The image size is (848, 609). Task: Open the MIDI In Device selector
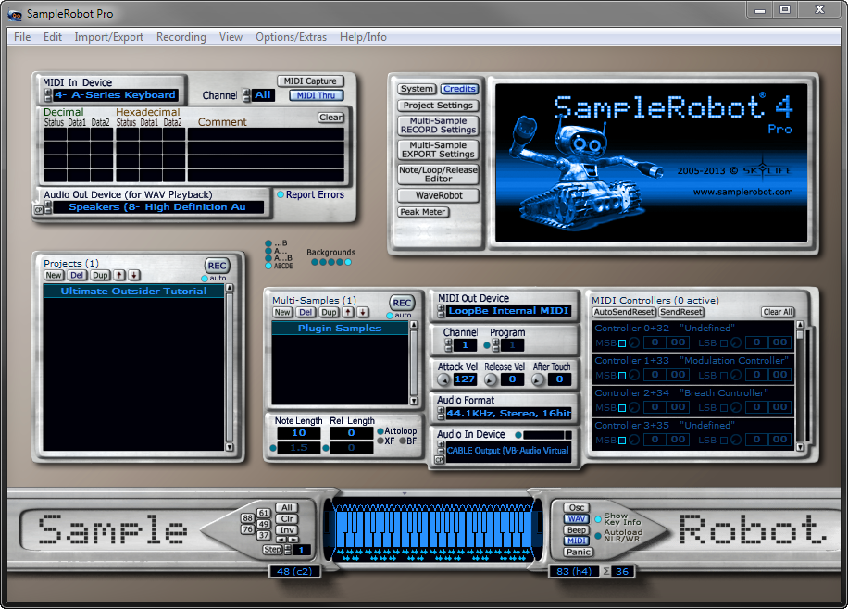tap(116, 95)
